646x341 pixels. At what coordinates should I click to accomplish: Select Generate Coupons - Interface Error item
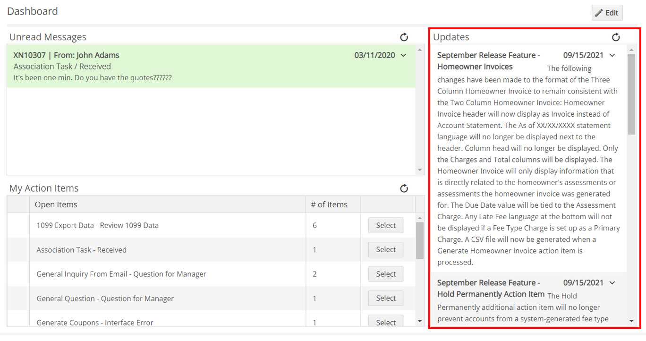pos(386,321)
